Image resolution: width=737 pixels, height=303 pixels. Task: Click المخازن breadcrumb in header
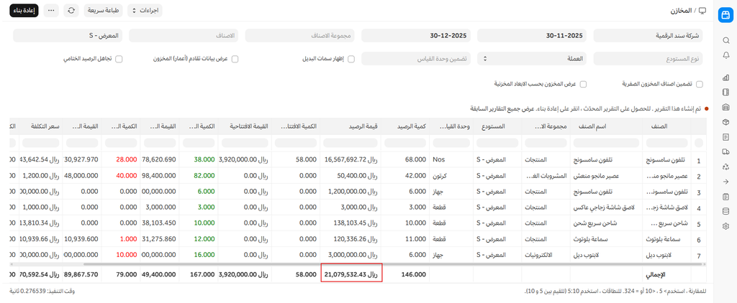tap(676, 11)
